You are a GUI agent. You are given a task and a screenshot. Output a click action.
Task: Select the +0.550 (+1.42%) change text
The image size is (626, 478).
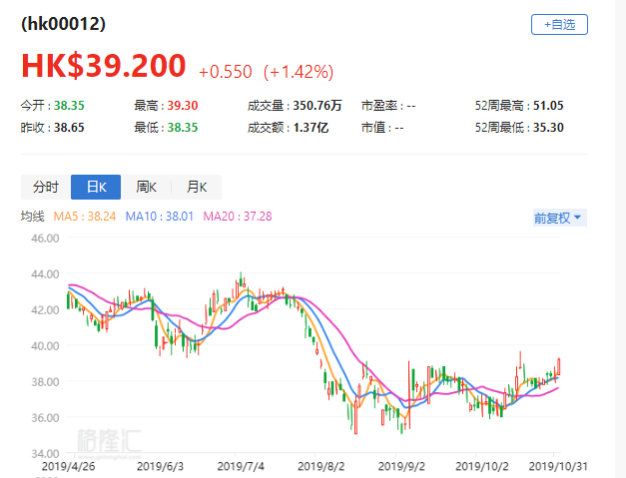click(266, 72)
